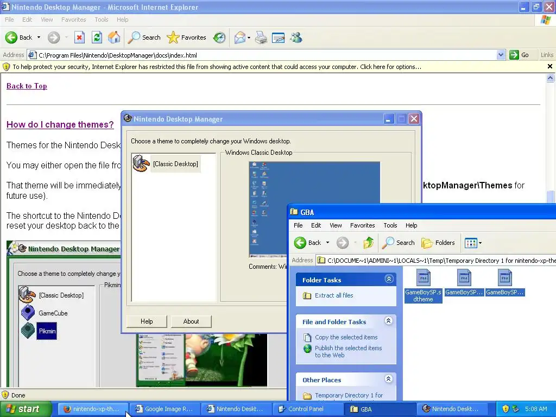Click the Internet Explorer scrollbar up arrow

pos(551,78)
